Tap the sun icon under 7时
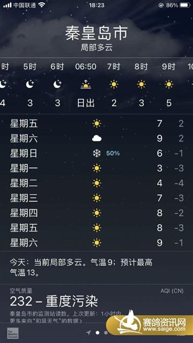This screenshot has height=343, width=193. pyautogui.click(x=114, y=85)
